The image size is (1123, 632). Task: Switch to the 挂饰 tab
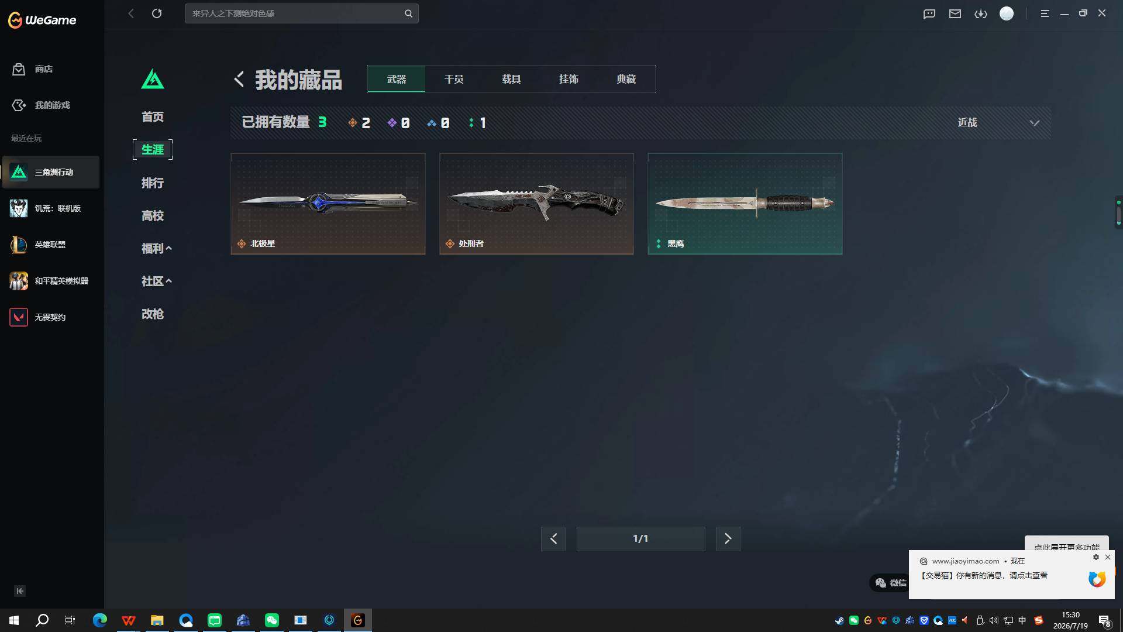(x=569, y=79)
